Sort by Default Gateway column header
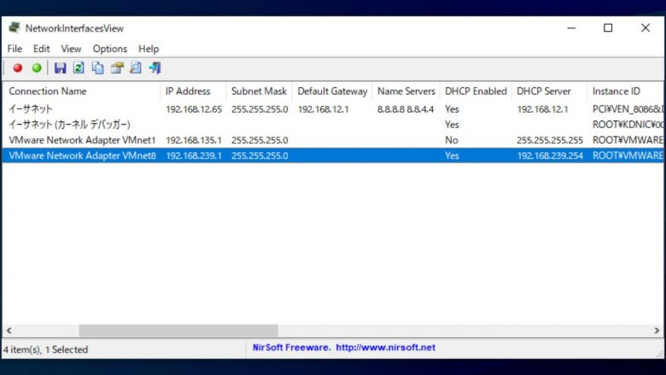The image size is (666, 375). (x=332, y=91)
